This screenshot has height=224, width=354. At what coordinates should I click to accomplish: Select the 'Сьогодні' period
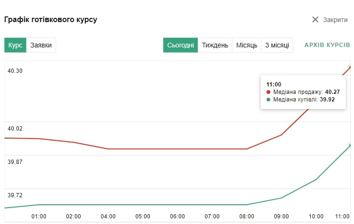pyautogui.click(x=181, y=46)
